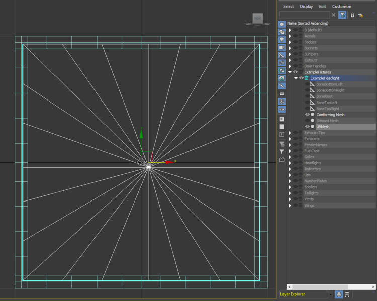Click the lock cell editing icon

pyautogui.click(x=352, y=15)
